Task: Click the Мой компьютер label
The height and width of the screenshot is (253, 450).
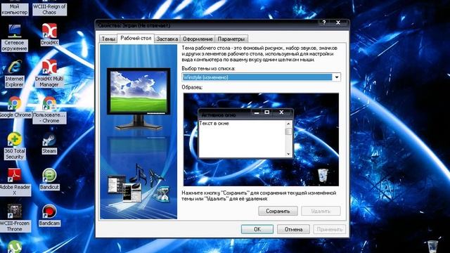Action: (x=15, y=9)
